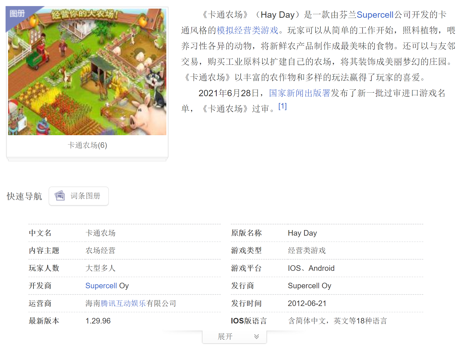This screenshot has width=462, height=346.
Task: Follow the Supercell link in the intro paragraph
Action: tap(375, 15)
